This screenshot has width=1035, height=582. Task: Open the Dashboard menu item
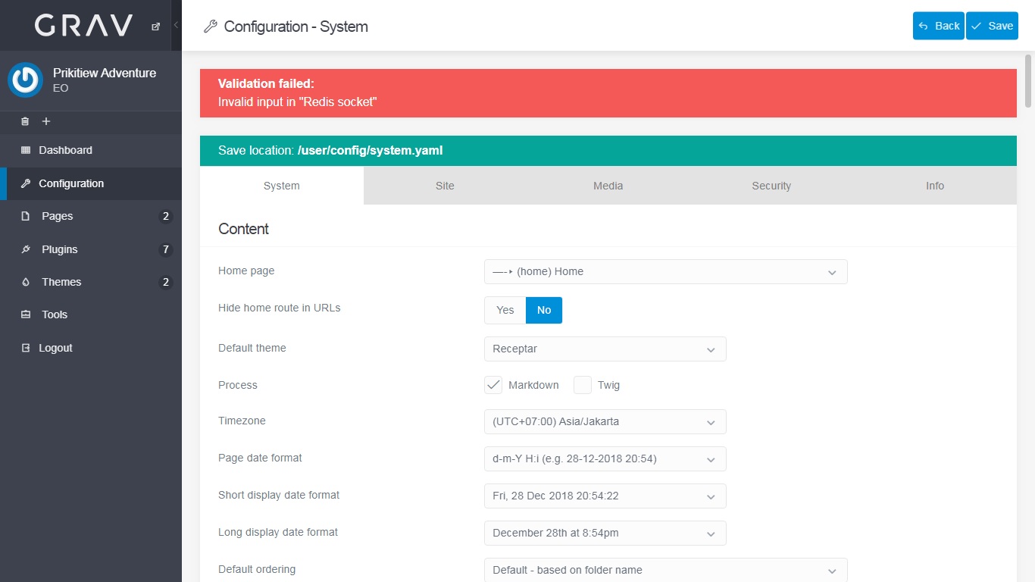[x=91, y=150]
